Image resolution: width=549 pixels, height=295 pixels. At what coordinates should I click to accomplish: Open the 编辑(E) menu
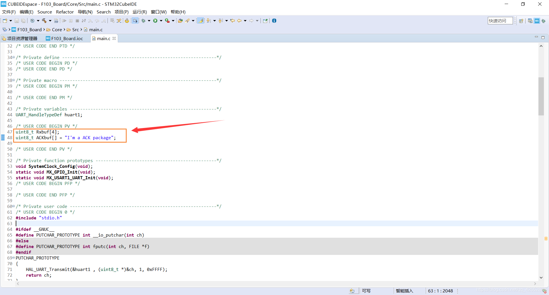[x=27, y=12]
